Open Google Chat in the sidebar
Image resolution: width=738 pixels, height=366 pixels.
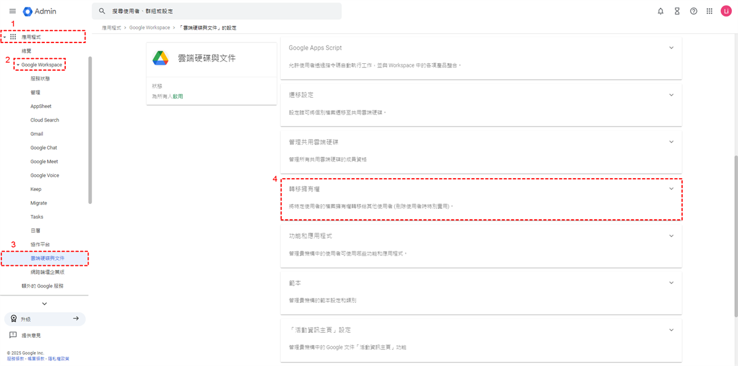[44, 147]
